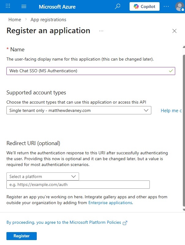
Task: Click the scrollbar down arrow
Action: pyautogui.click(x=183, y=210)
